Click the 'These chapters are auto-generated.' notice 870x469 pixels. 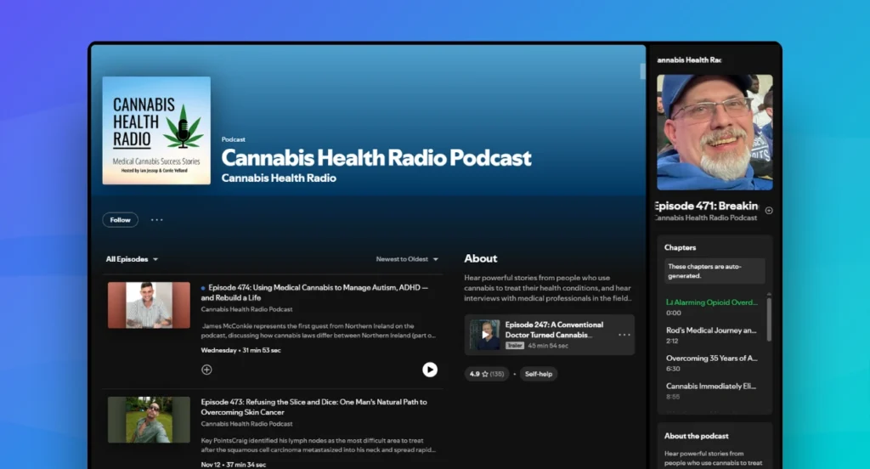click(715, 271)
